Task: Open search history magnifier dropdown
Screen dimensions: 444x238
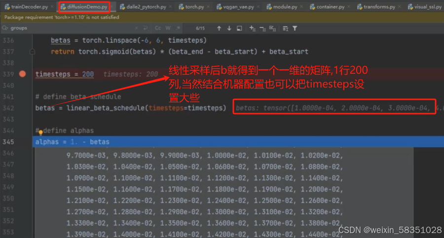Action: pyautogui.click(x=5, y=28)
